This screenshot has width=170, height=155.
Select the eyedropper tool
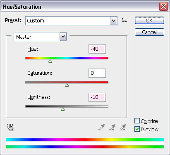pyautogui.click(x=102, y=127)
